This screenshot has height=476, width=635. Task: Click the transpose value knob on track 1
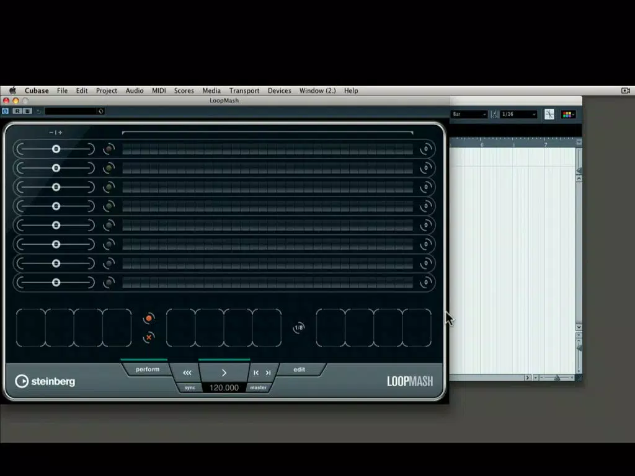pyautogui.click(x=425, y=149)
